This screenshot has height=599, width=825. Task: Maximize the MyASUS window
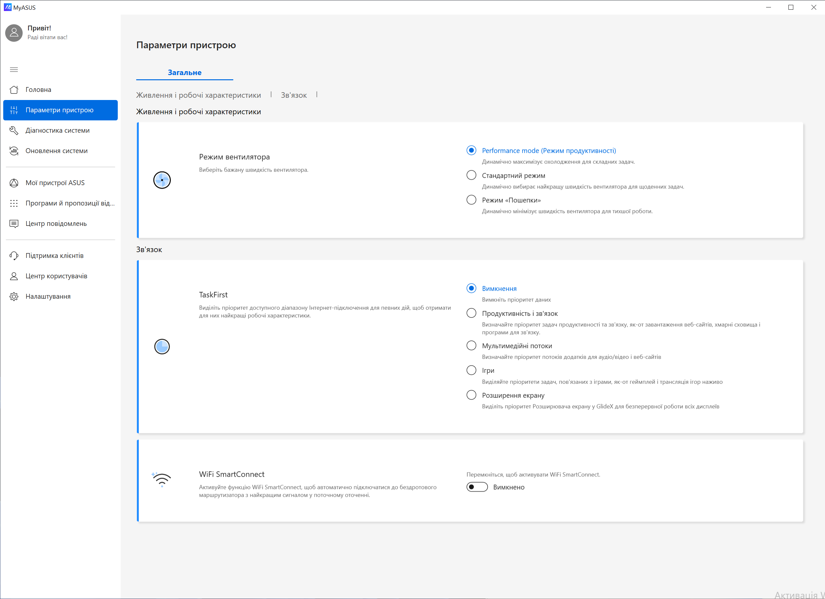click(x=791, y=7)
